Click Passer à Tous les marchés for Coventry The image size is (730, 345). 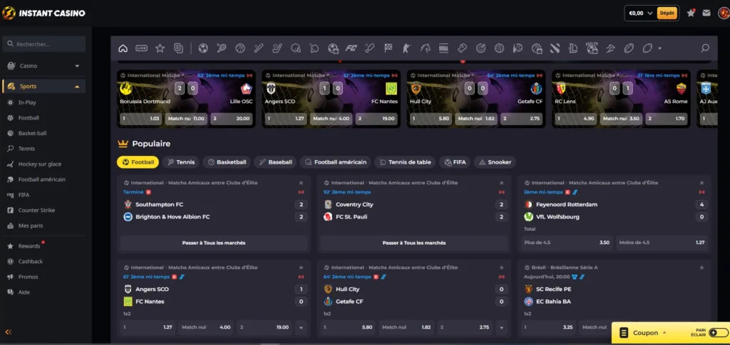(x=414, y=243)
